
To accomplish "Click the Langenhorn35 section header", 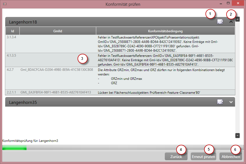I will point(109,102).
